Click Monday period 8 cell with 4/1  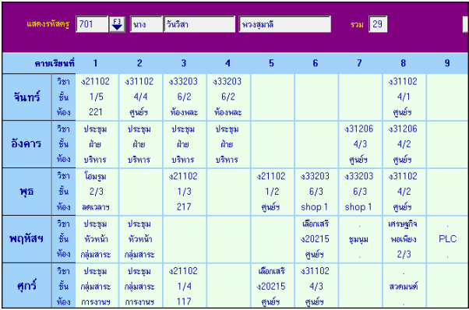point(404,97)
